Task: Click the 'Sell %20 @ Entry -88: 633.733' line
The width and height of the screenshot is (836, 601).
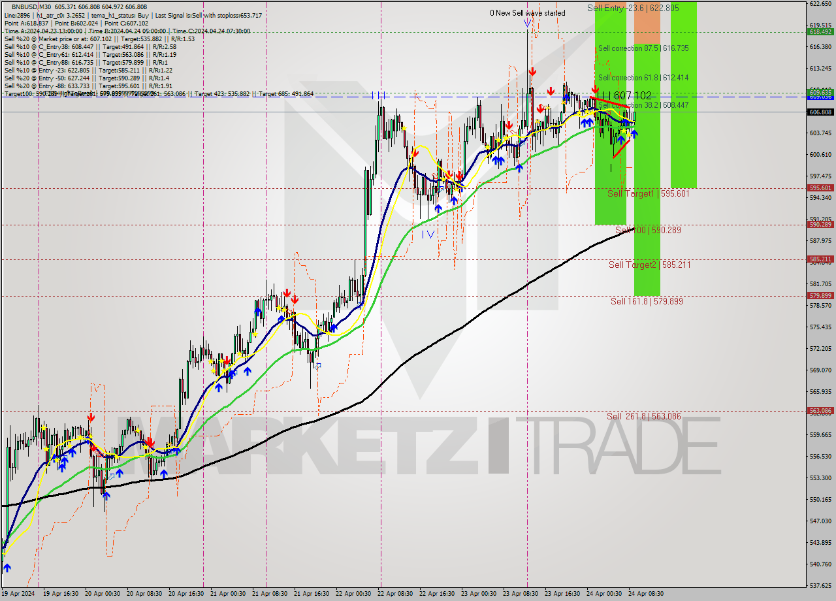Action: click(88, 86)
